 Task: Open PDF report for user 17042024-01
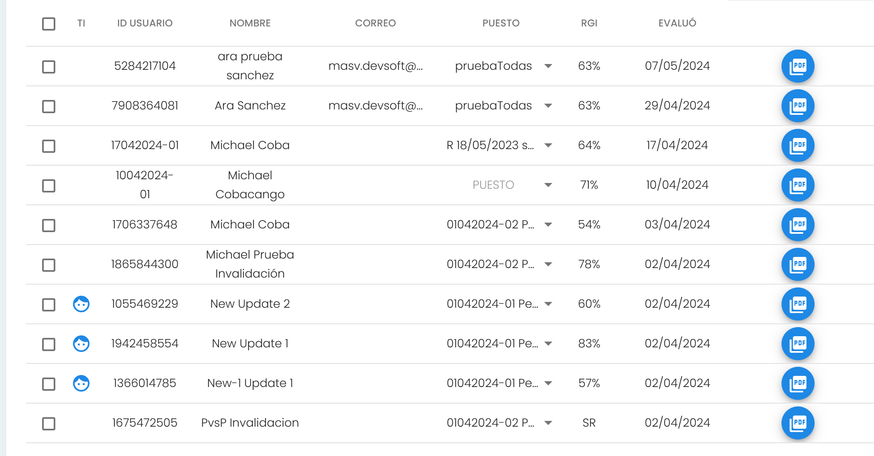tap(798, 145)
